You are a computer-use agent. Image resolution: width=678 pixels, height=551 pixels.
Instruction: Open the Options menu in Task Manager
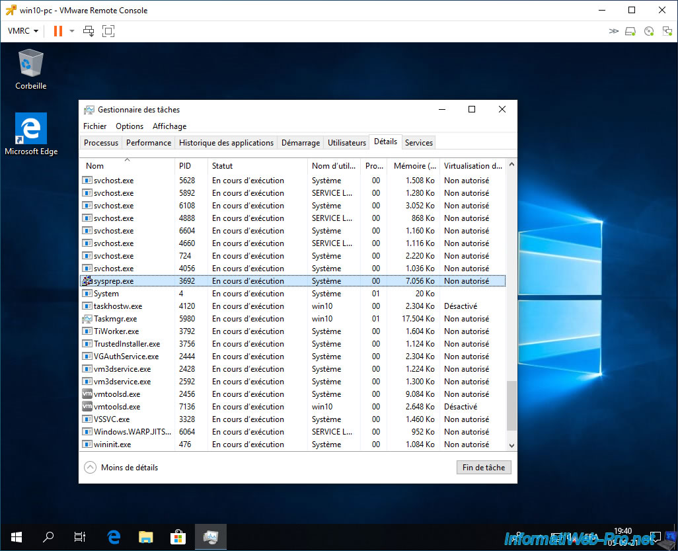pyautogui.click(x=130, y=126)
